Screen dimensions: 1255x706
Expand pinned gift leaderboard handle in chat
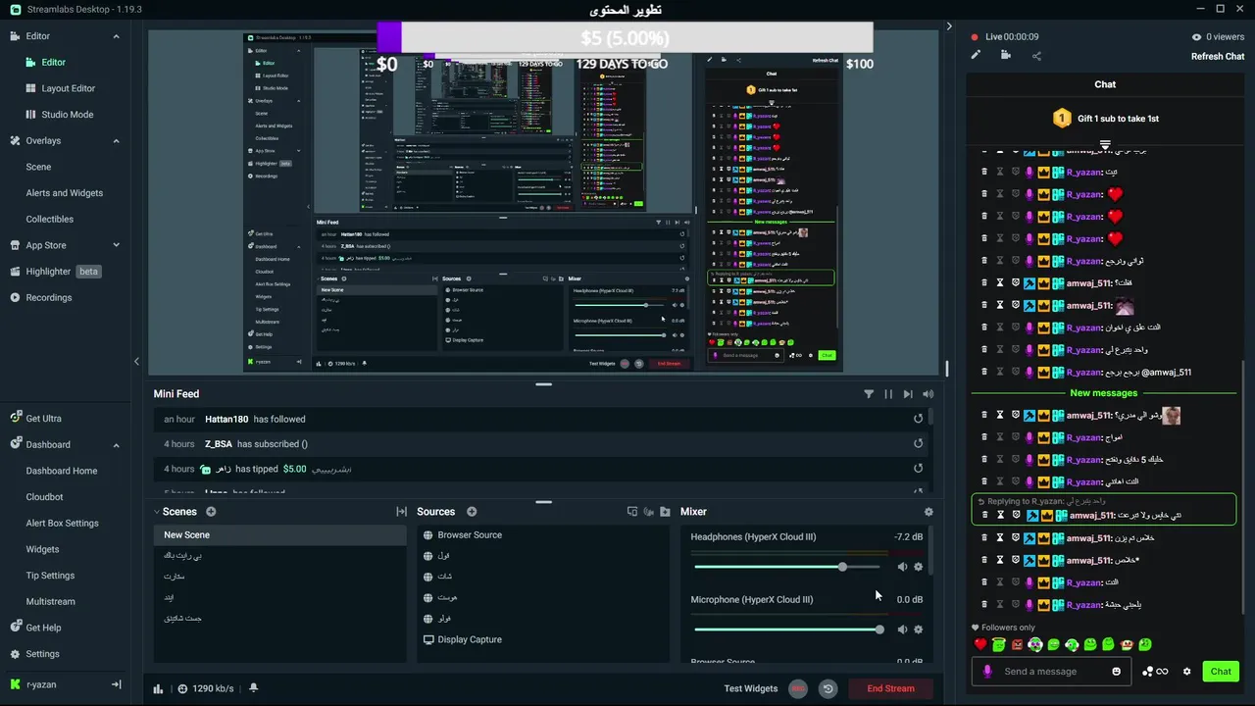click(1105, 145)
